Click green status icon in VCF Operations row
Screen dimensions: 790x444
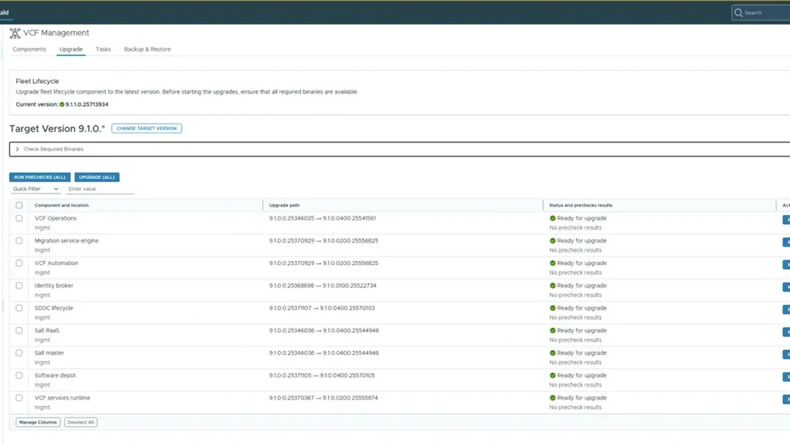[x=552, y=218]
